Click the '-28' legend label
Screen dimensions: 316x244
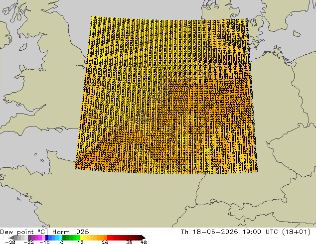pyautogui.click(x=10, y=242)
